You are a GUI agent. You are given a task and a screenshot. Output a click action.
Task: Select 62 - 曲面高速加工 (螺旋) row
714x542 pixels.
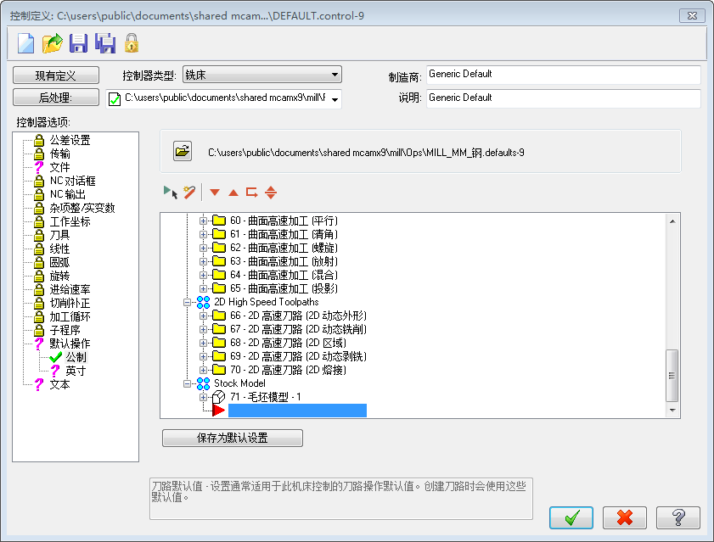point(284,248)
